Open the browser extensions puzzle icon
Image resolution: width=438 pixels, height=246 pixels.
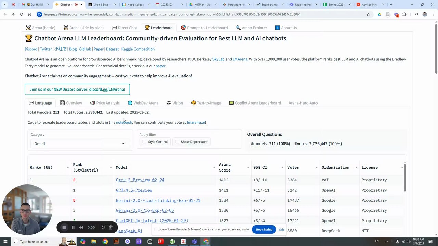pos(404,14)
